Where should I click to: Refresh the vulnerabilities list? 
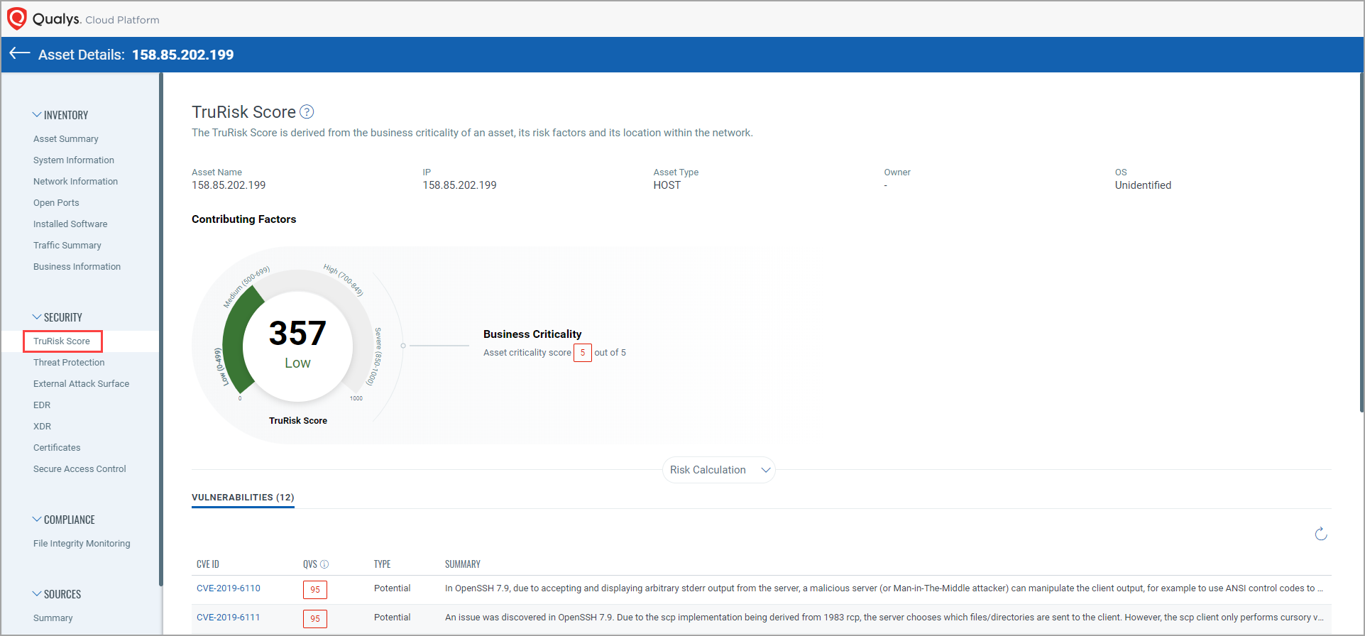pyautogui.click(x=1321, y=534)
